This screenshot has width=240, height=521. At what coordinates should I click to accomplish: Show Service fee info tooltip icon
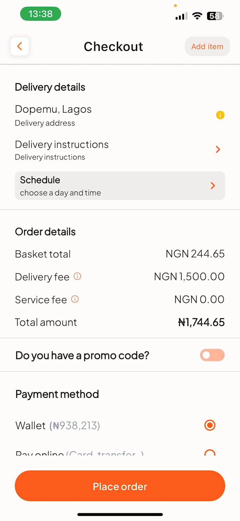click(x=75, y=299)
